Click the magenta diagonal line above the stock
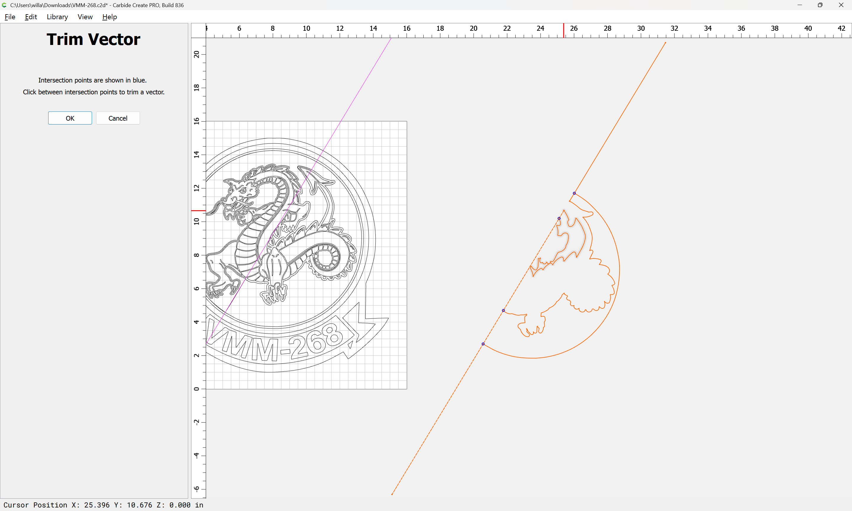852x511 pixels. click(366, 79)
